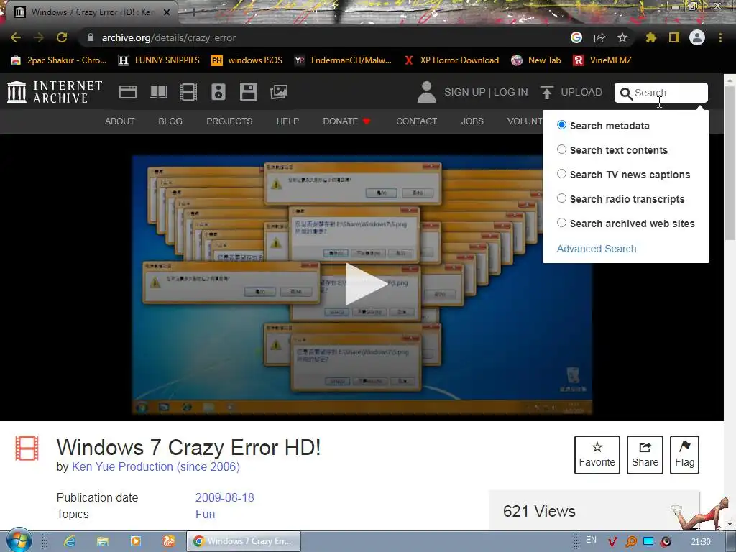The image size is (736, 552).
Task: Open the Web archive icon
Action: point(128,92)
